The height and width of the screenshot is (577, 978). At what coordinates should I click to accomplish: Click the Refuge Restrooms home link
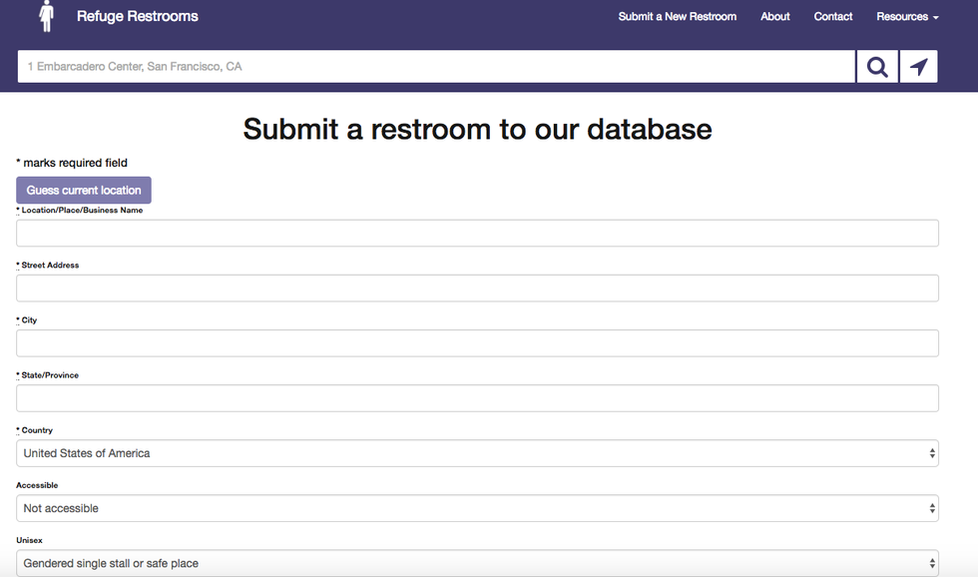point(137,16)
